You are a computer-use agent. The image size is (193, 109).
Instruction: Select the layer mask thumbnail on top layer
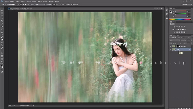click(x=179, y=46)
